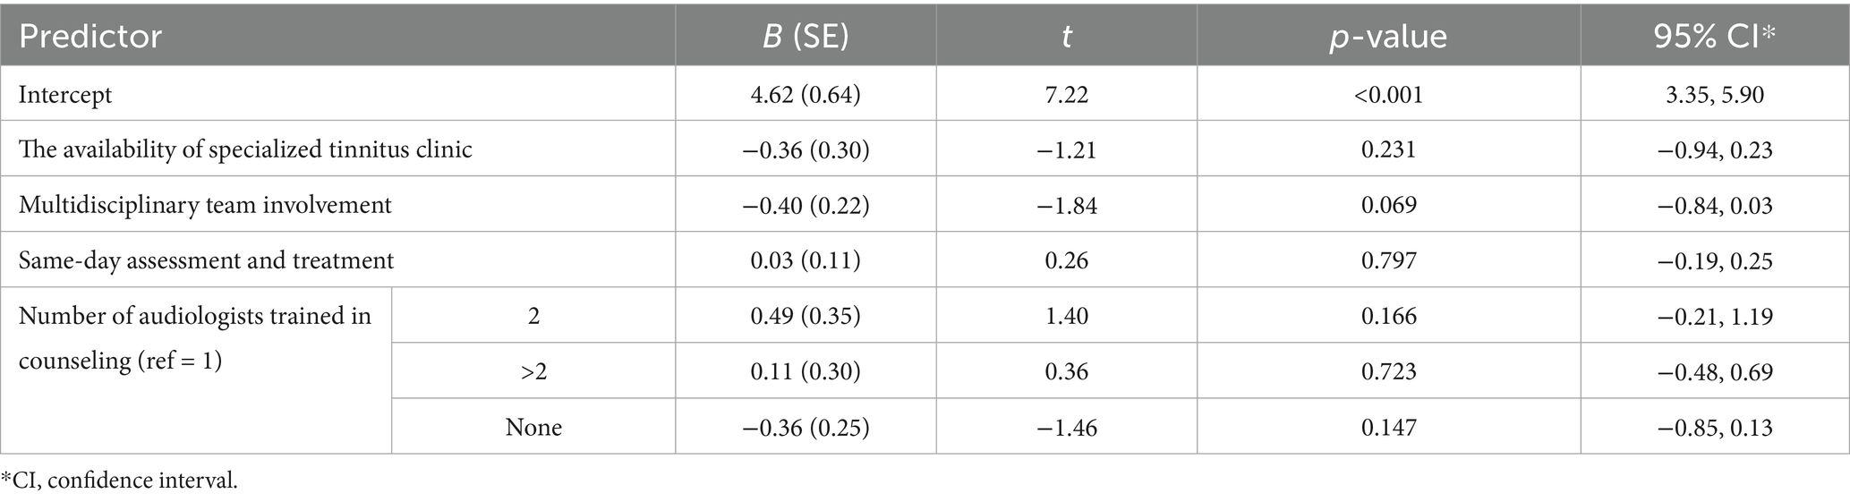Select the Intercept row label
This screenshot has width=1850, height=502.
click(x=65, y=94)
